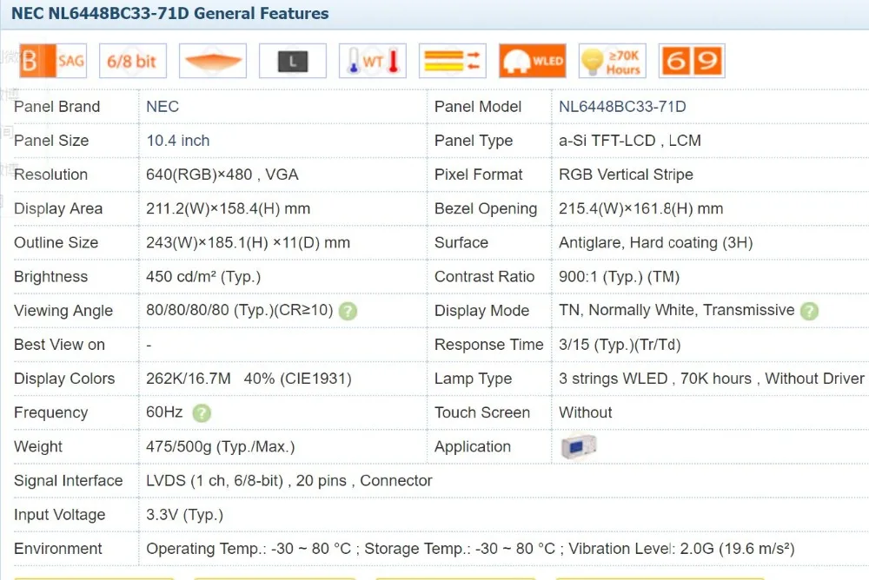Click the Best View on label
This screenshot has height=580, width=869.
click(59, 345)
